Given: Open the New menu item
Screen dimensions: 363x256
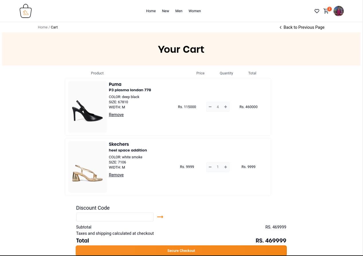Looking at the screenshot, I should coord(166,11).
